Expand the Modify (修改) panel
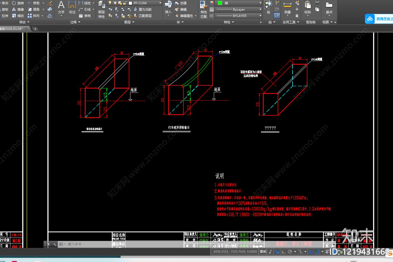This screenshot has height=262, width=393. point(24,22)
